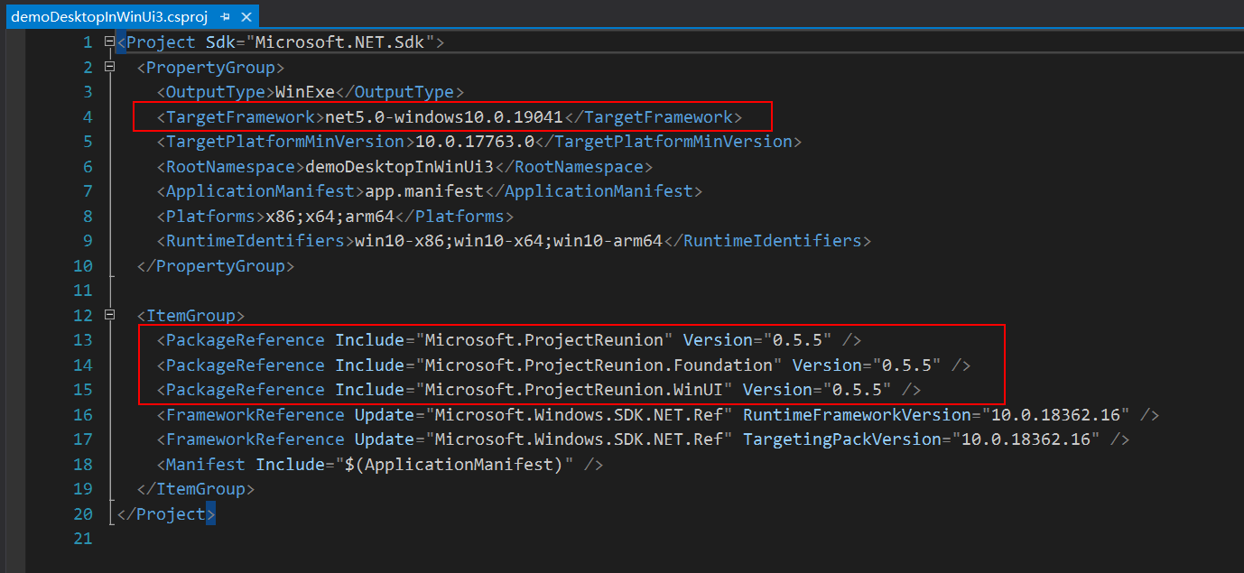Click the closing ItemGroup tag on line 19
The image size is (1244, 573).
(196, 489)
